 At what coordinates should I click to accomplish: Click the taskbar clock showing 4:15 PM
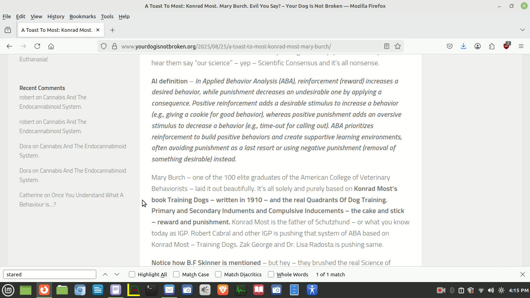(x=519, y=290)
